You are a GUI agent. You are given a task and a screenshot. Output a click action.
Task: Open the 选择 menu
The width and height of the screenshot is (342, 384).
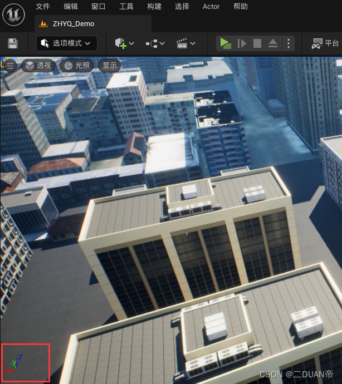pyautogui.click(x=182, y=6)
